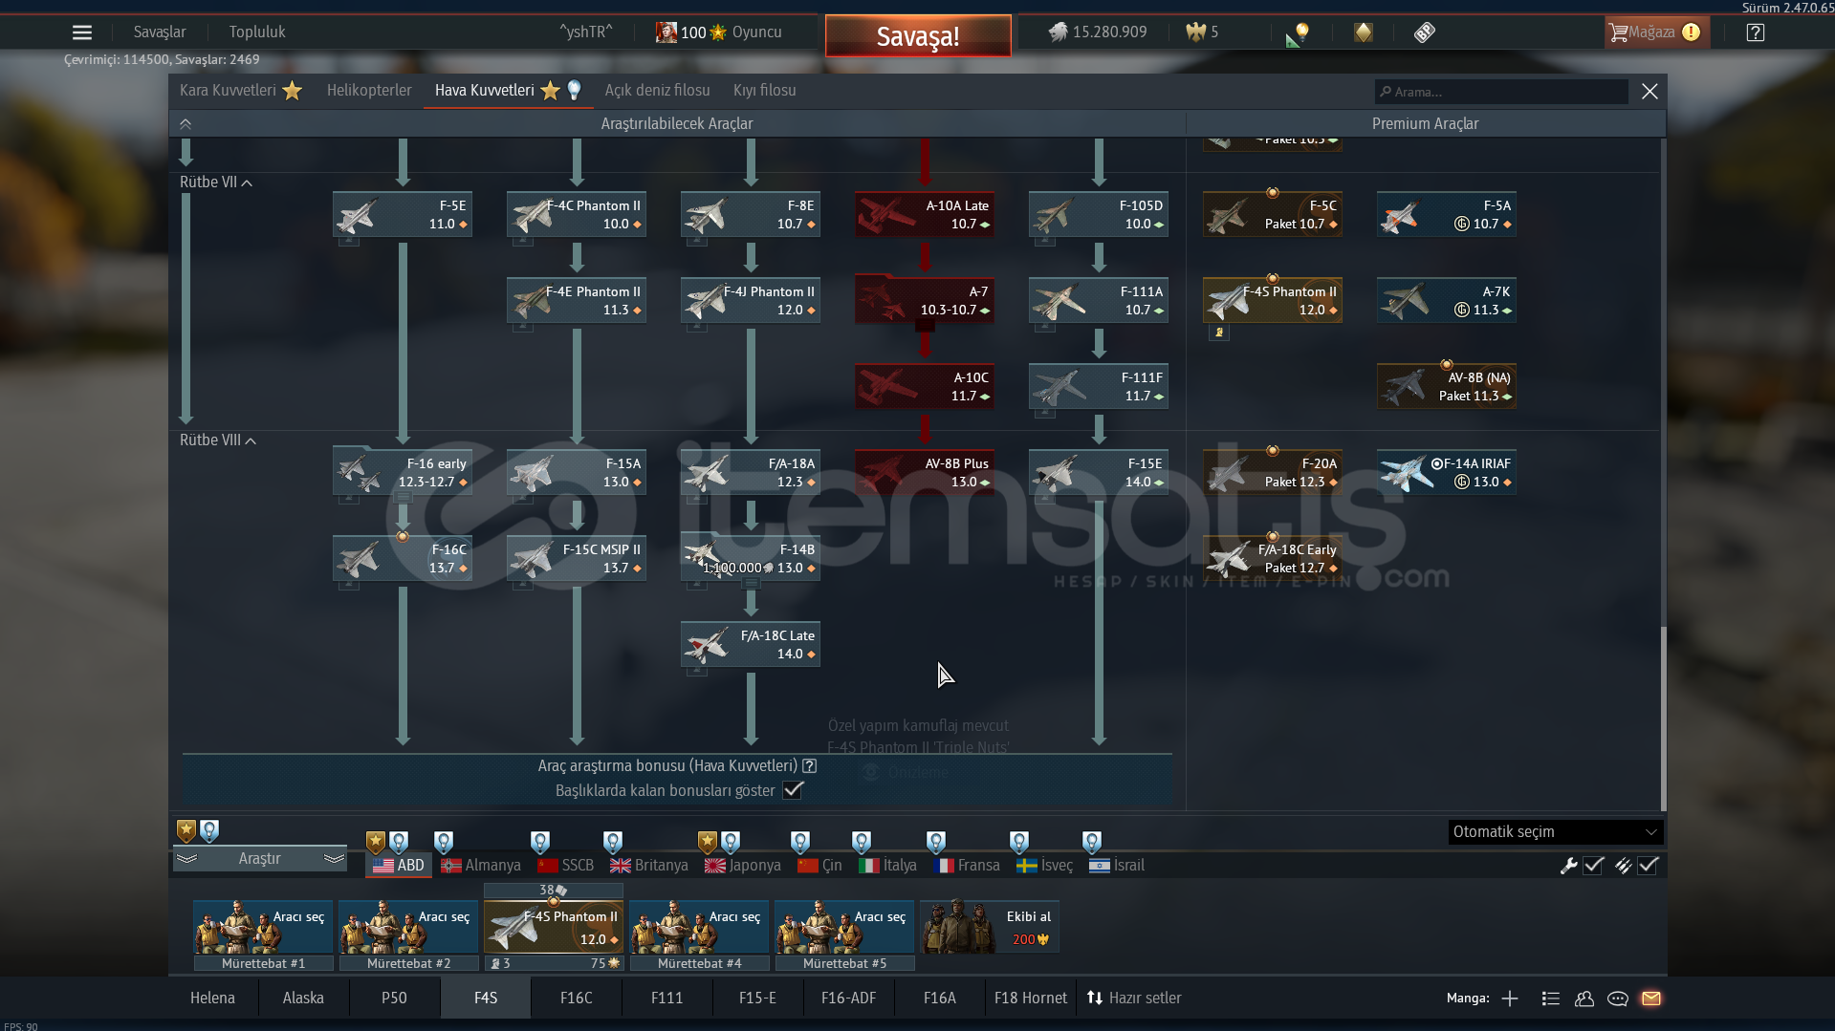Open the mail envelope icon
Viewport: 1835px width, 1031px height.
coord(1651,999)
